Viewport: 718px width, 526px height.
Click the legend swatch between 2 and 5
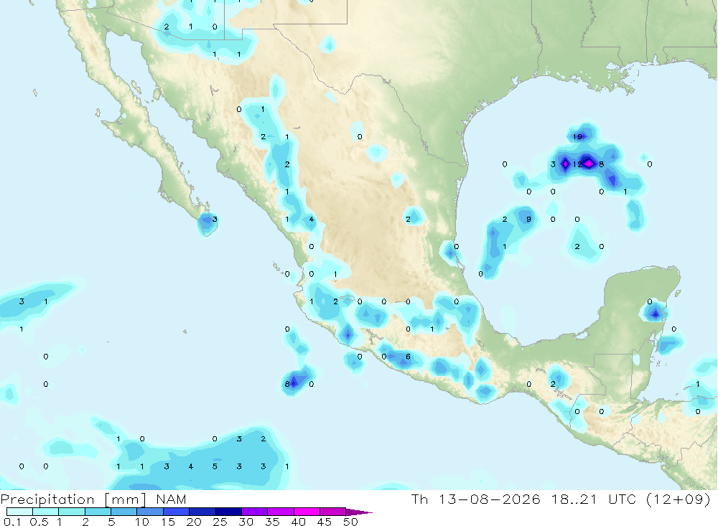[98, 512]
